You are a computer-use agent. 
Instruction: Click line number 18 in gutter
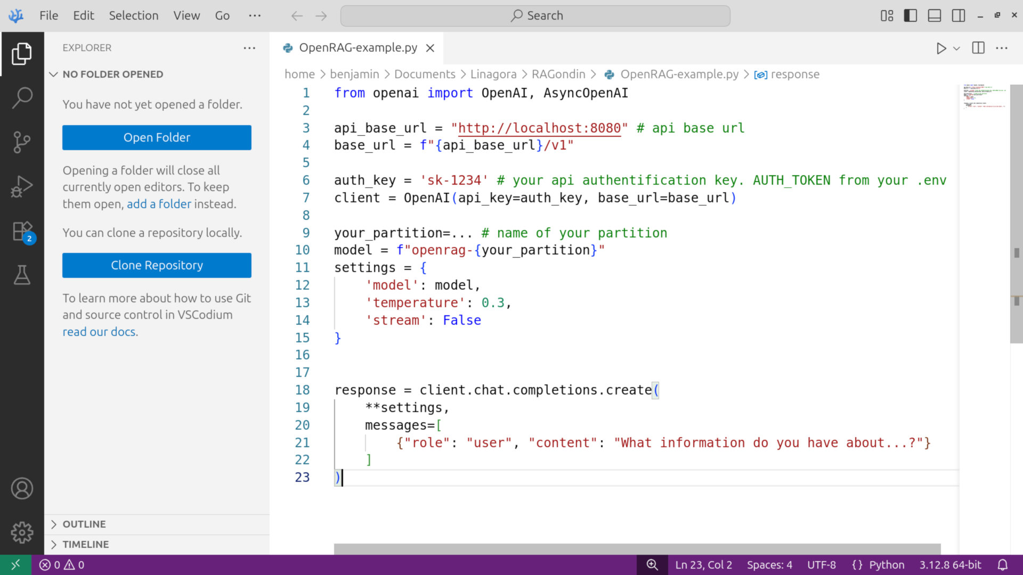click(x=302, y=390)
